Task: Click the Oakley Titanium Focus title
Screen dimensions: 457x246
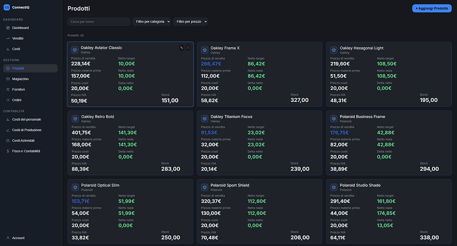Action: (x=231, y=117)
